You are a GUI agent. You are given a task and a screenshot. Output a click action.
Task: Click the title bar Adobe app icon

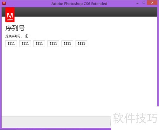(4, 4)
